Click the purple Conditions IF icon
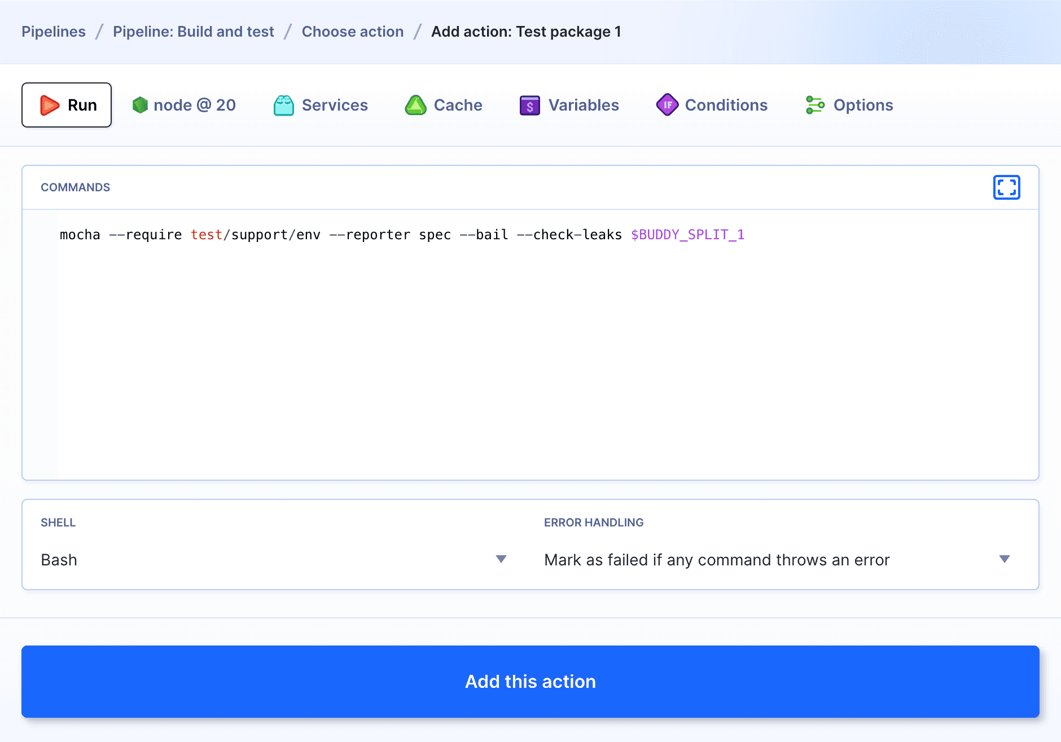 coord(667,105)
